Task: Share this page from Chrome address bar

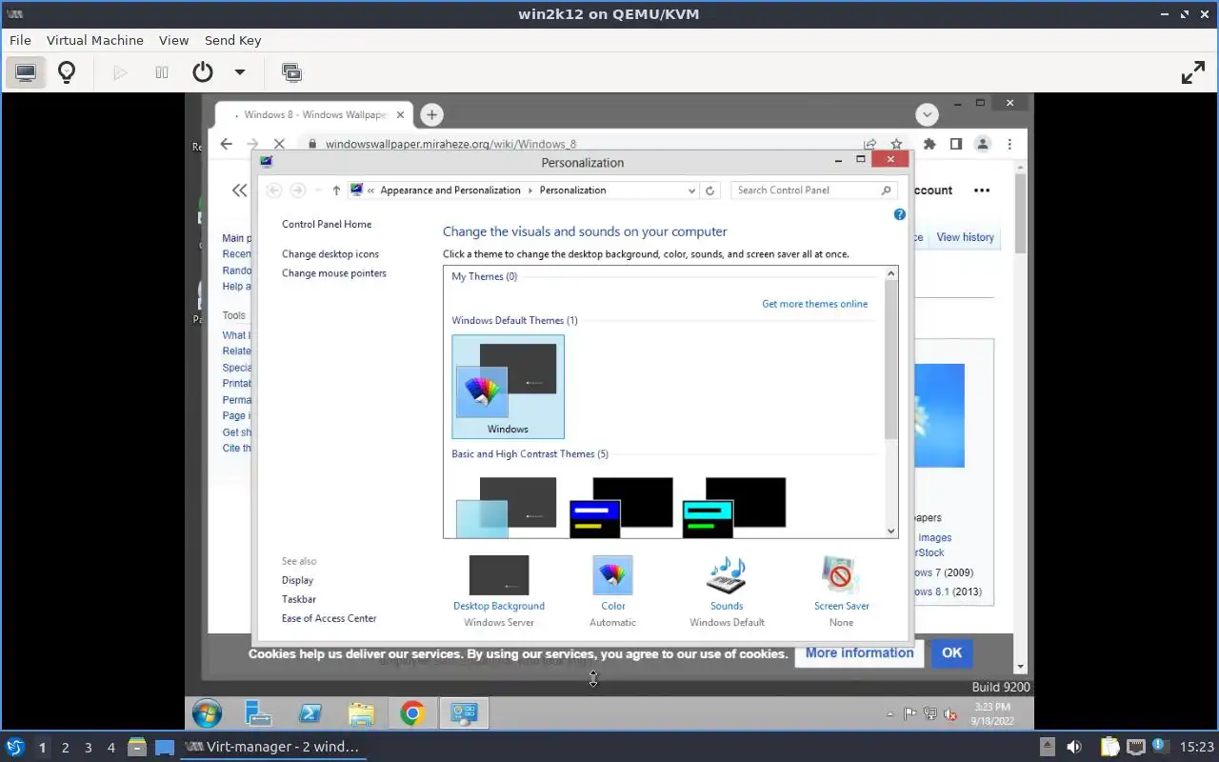Action: click(x=869, y=144)
